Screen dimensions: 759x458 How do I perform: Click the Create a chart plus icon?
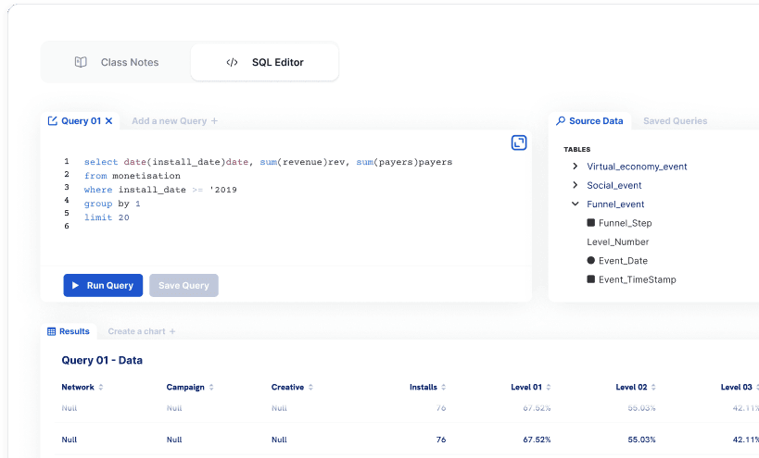pyautogui.click(x=171, y=331)
